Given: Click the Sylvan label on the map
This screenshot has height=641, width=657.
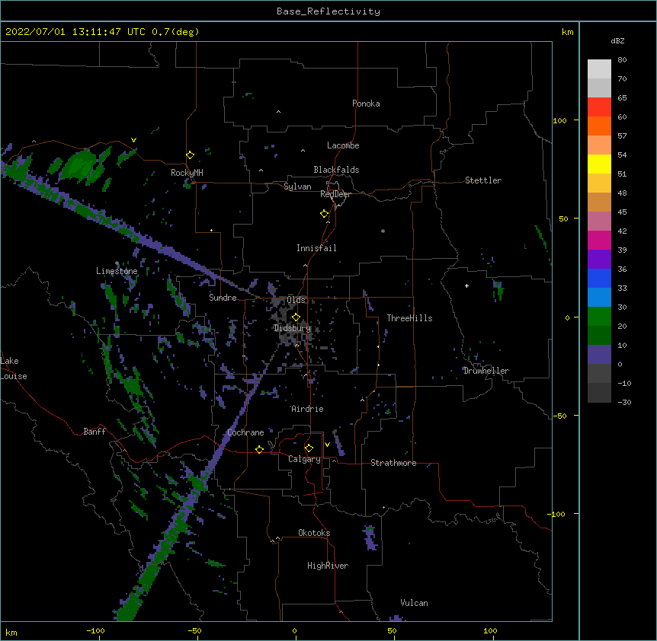Looking at the screenshot, I should tap(297, 187).
